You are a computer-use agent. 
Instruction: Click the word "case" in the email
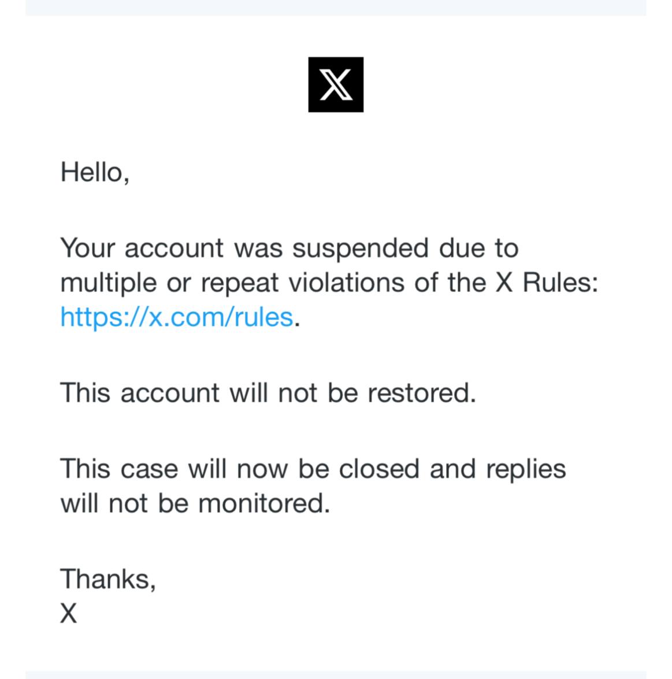(x=149, y=469)
